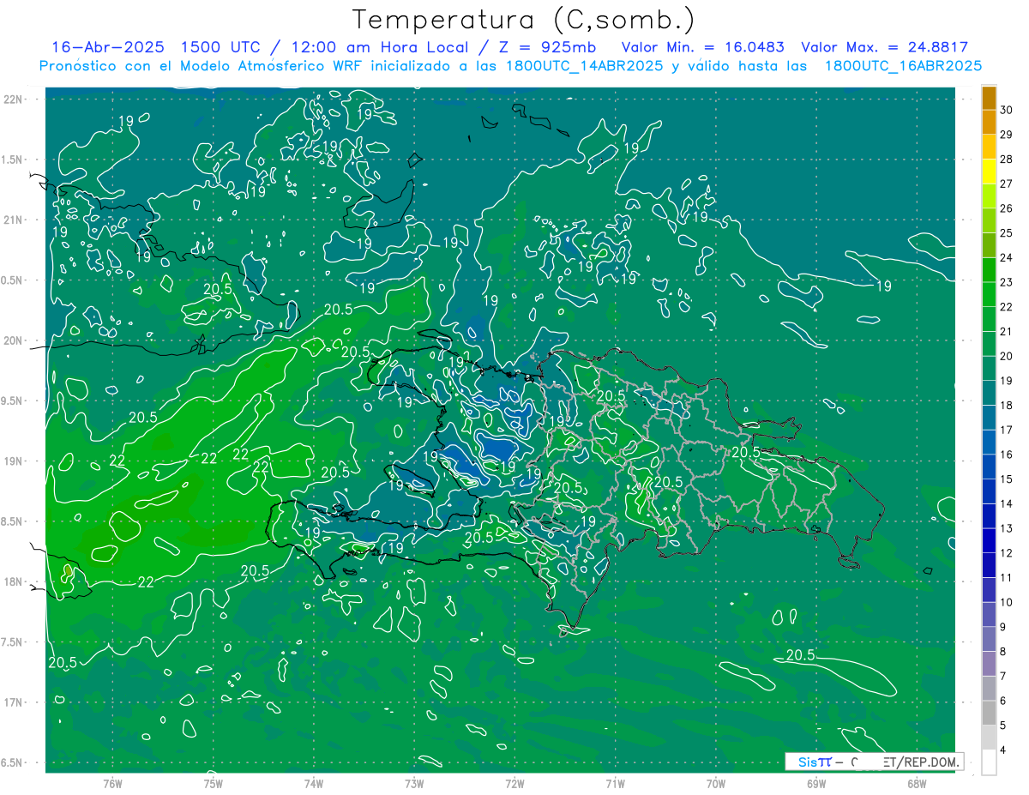Click the '71W' longitude label

615,783
